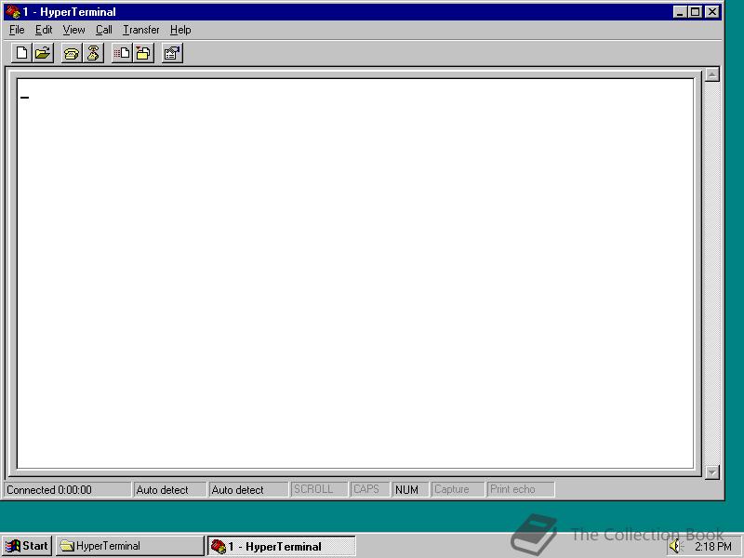Click the 2:18 PM clock
The height and width of the screenshot is (558, 744).
713,547
